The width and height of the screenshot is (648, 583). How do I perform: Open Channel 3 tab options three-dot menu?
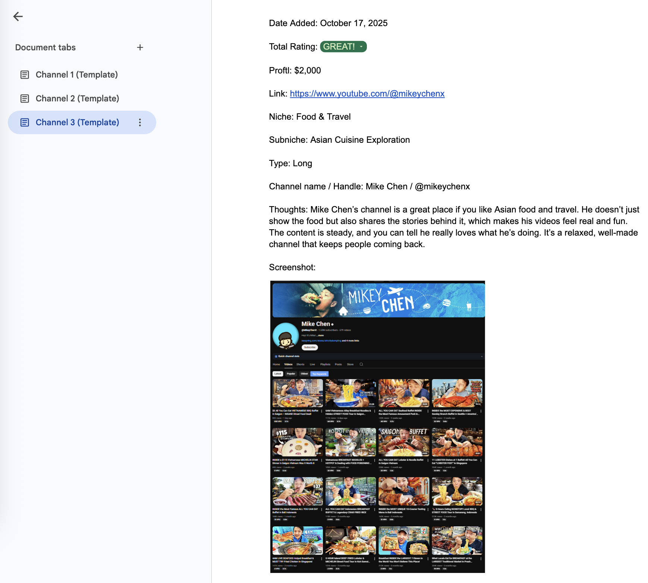140,122
